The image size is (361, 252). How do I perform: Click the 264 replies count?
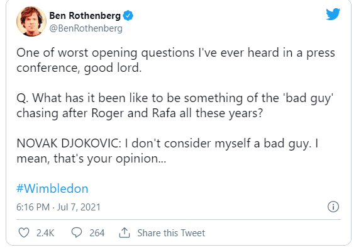point(97,233)
